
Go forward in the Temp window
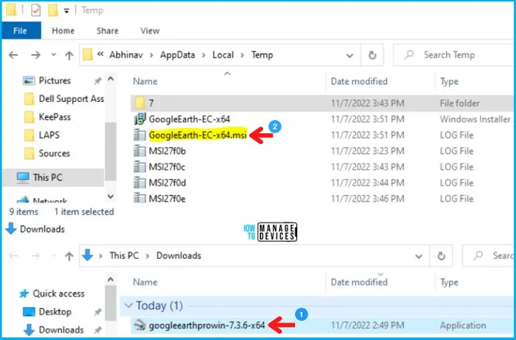(x=35, y=55)
